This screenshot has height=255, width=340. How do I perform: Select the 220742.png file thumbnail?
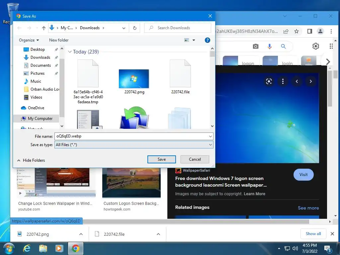134,79
